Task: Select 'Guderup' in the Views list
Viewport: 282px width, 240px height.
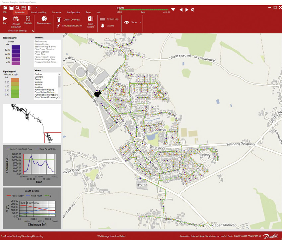Action: pyautogui.click(x=38, y=82)
